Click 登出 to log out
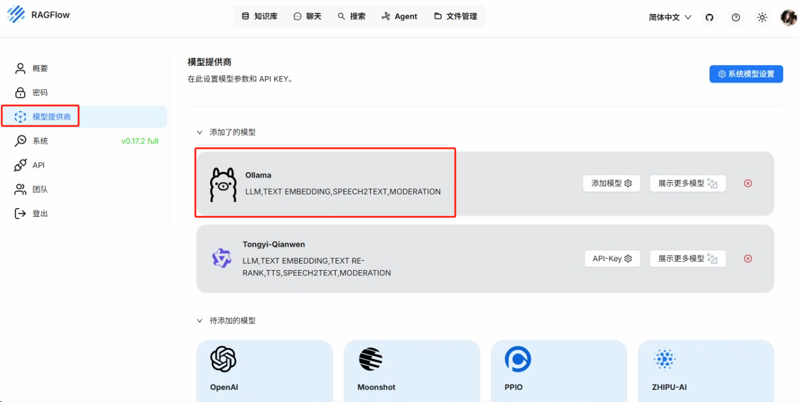799x402 pixels. (x=84, y=213)
